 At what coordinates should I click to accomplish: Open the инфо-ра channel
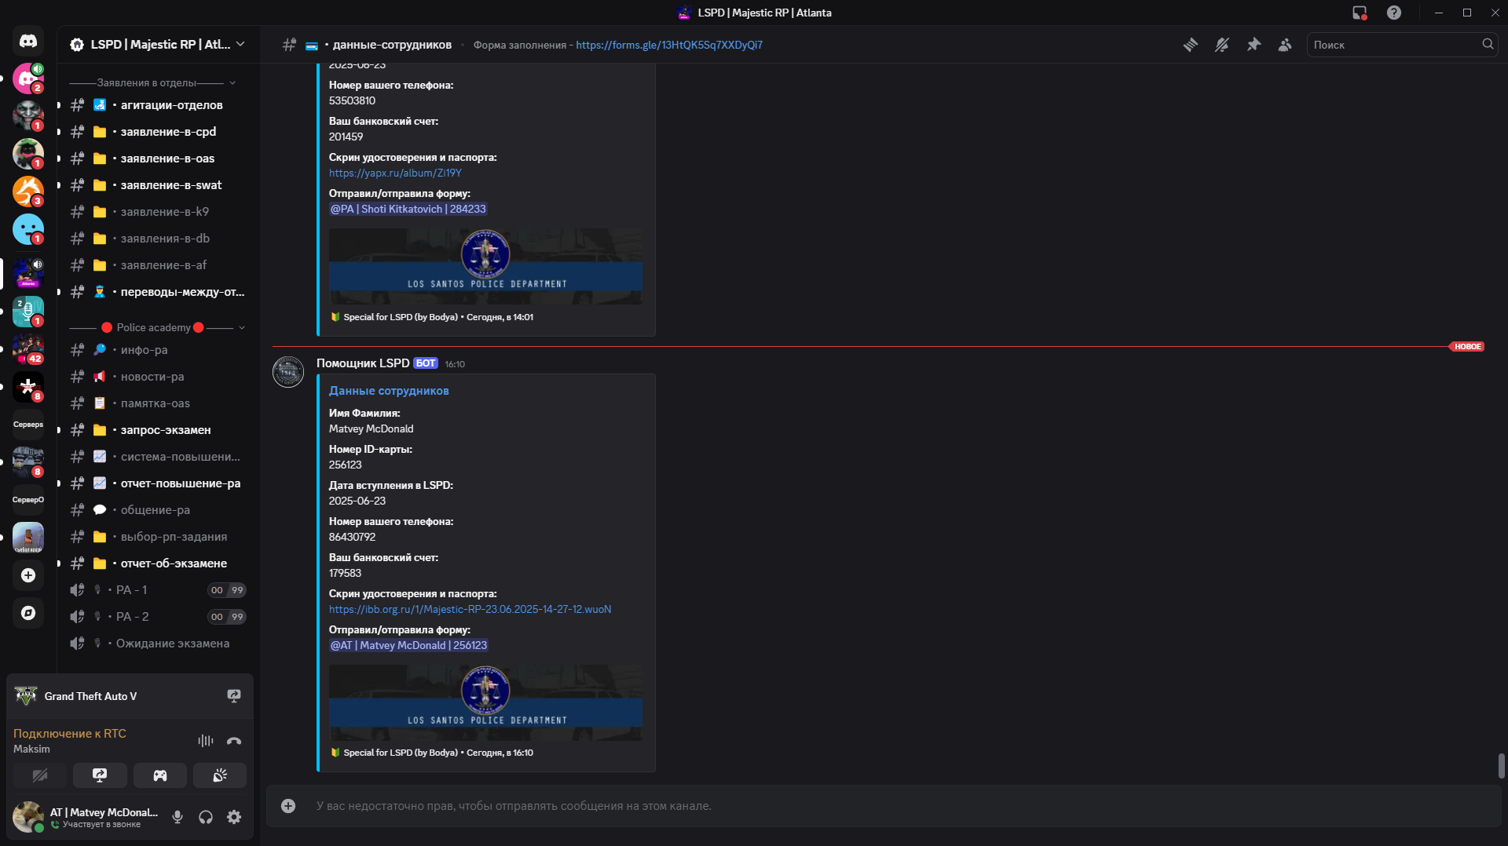[158, 350]
